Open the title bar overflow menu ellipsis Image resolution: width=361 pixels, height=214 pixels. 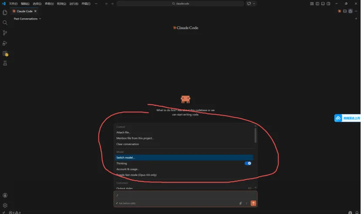point(96,3)
